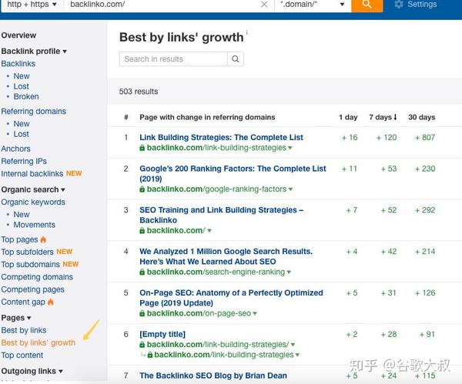Open the Top content report

pos(22,356)
